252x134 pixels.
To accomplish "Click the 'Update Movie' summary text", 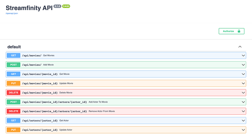I will click(x=66, y=83).
